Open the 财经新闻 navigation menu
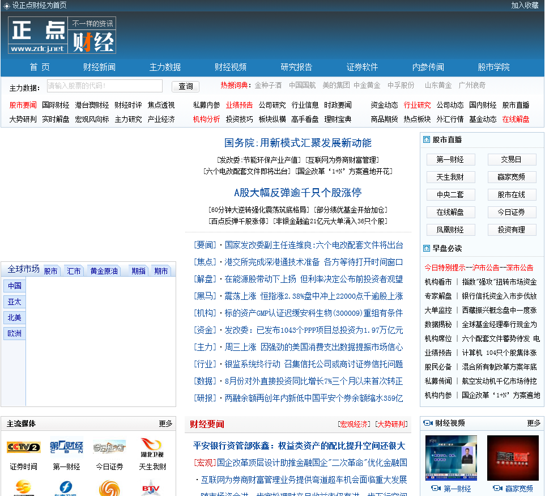Viewport: 545px width, 496px height. click(x=99, y=67)
